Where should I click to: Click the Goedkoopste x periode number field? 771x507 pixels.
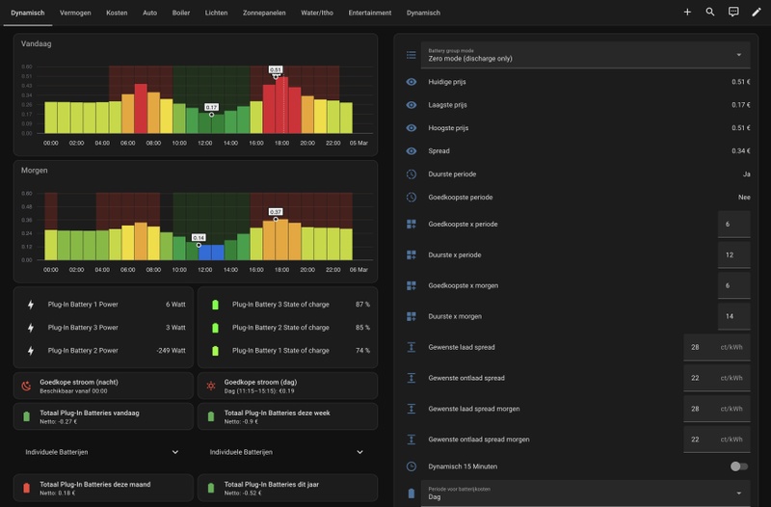[x=733, y=224]
